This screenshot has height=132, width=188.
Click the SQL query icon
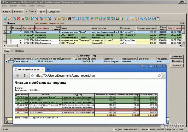[63, 18]
